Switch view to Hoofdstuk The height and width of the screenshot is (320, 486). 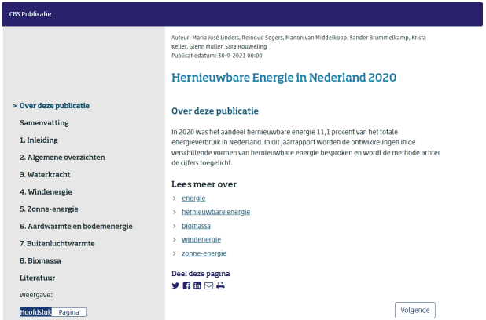[35, 312]
